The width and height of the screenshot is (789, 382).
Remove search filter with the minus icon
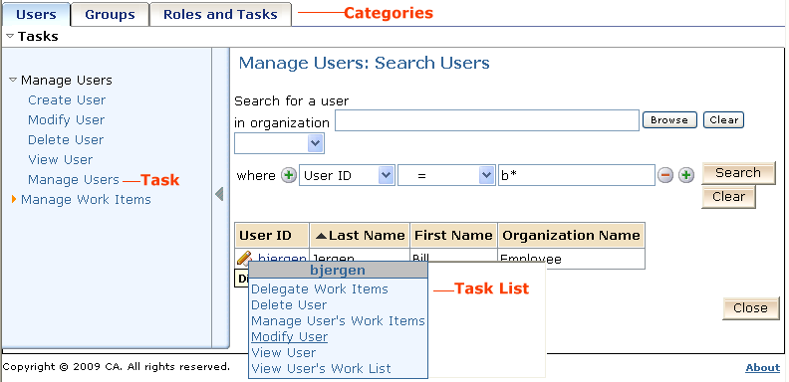(x=665, y=175)
